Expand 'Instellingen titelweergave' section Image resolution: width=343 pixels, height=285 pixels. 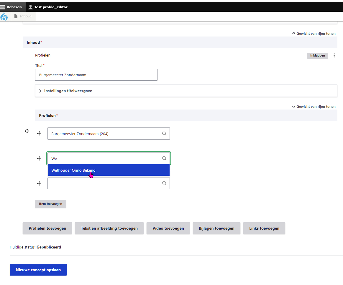coord(68,91)
